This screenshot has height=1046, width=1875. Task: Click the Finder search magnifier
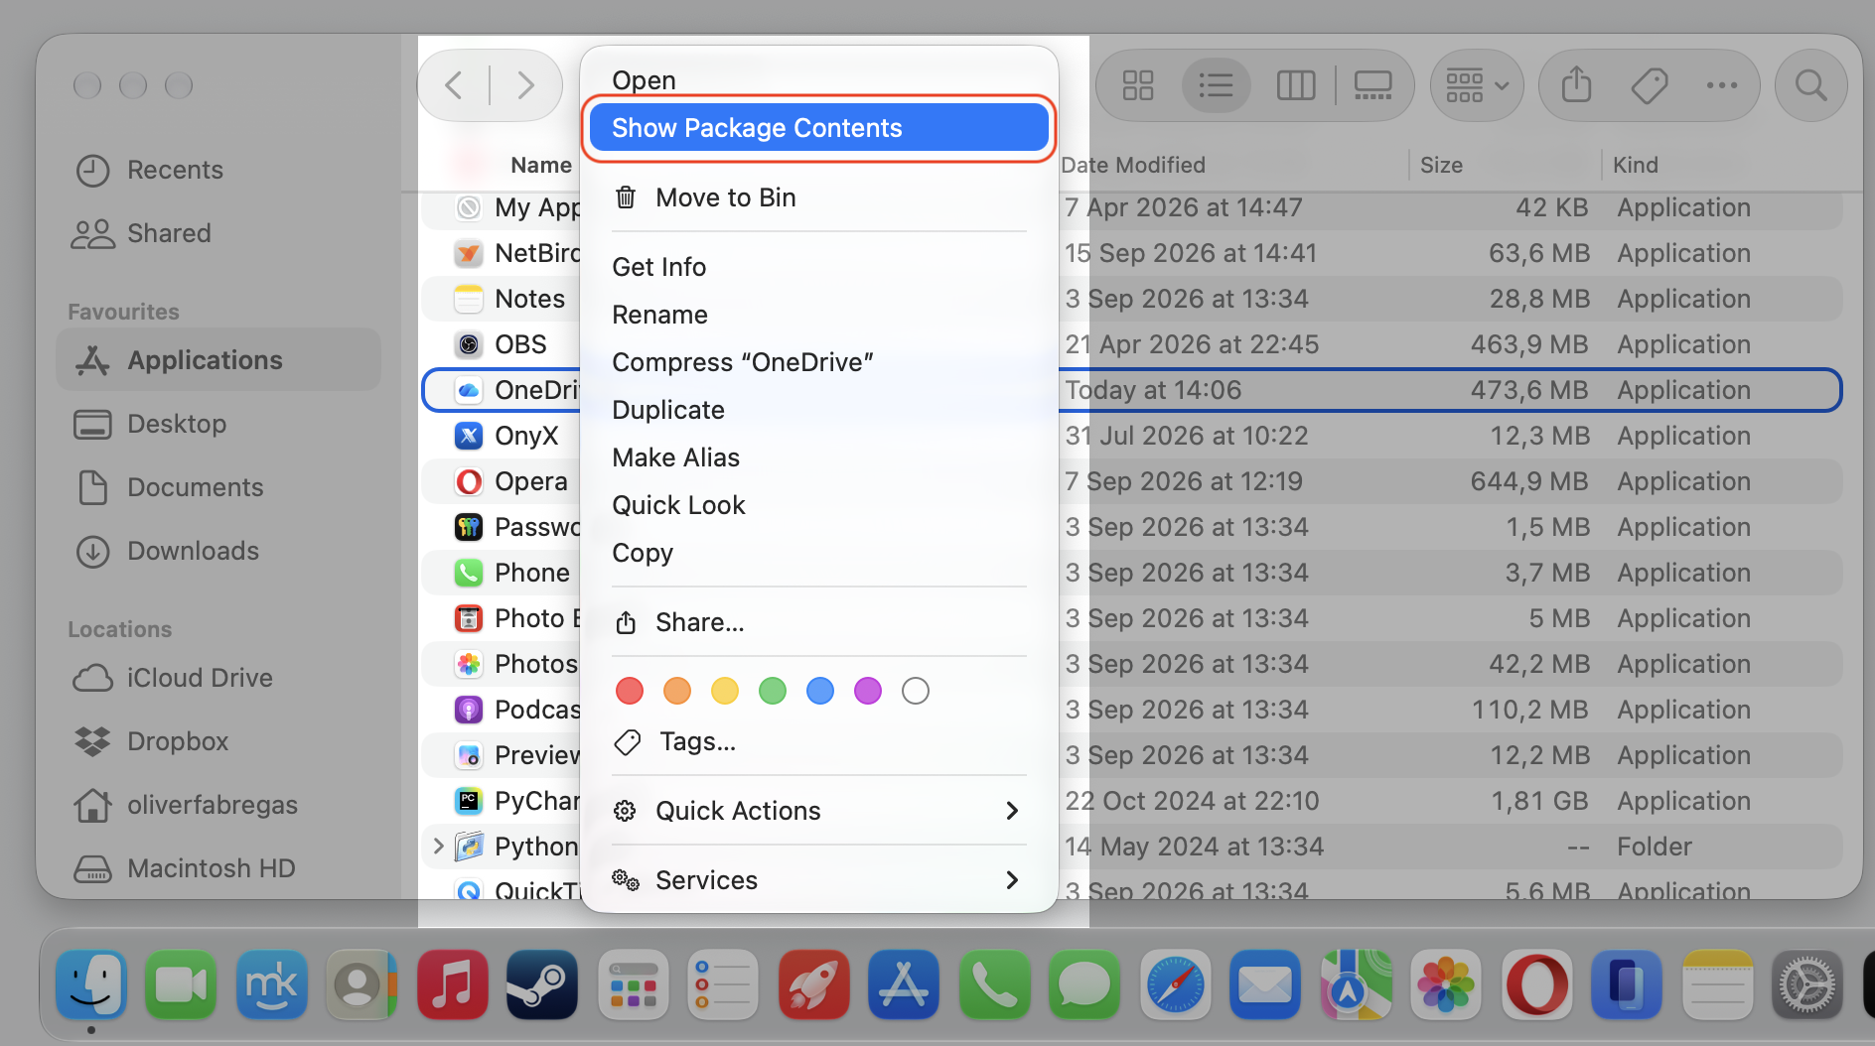pyautogui.click(x=1811, y=85)
